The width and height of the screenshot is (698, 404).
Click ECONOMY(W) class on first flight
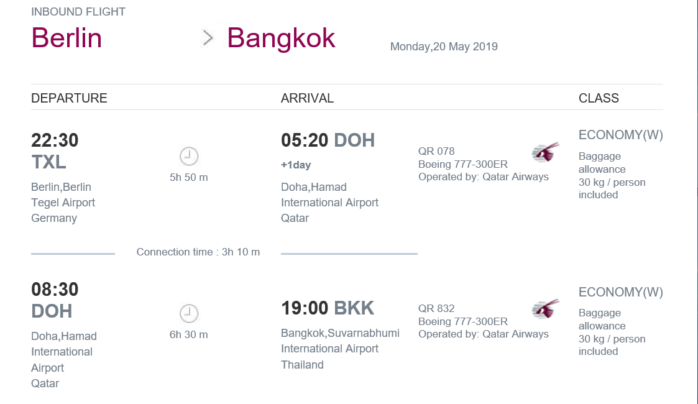[x=620, y=135]
